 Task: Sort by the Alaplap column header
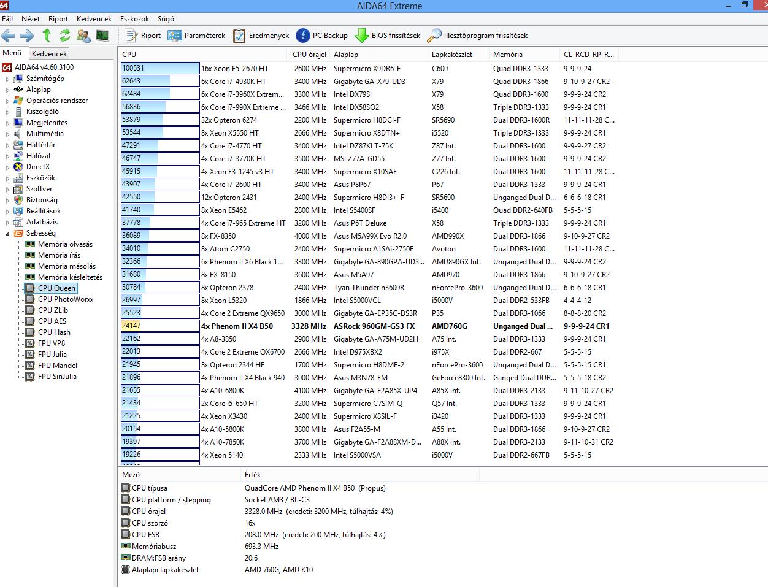(x=378, y=55)
